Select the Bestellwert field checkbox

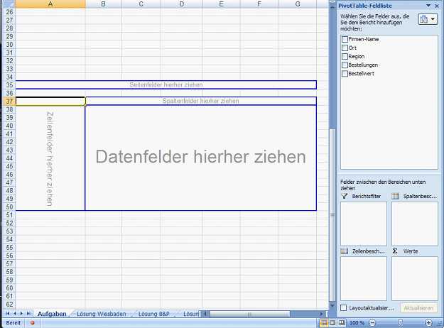(x=345, y=73)
